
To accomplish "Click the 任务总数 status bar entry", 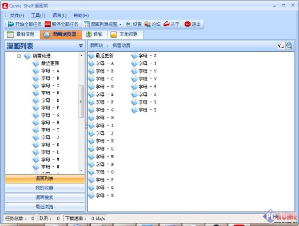I will pyautogui.click(x=20, y=218).
